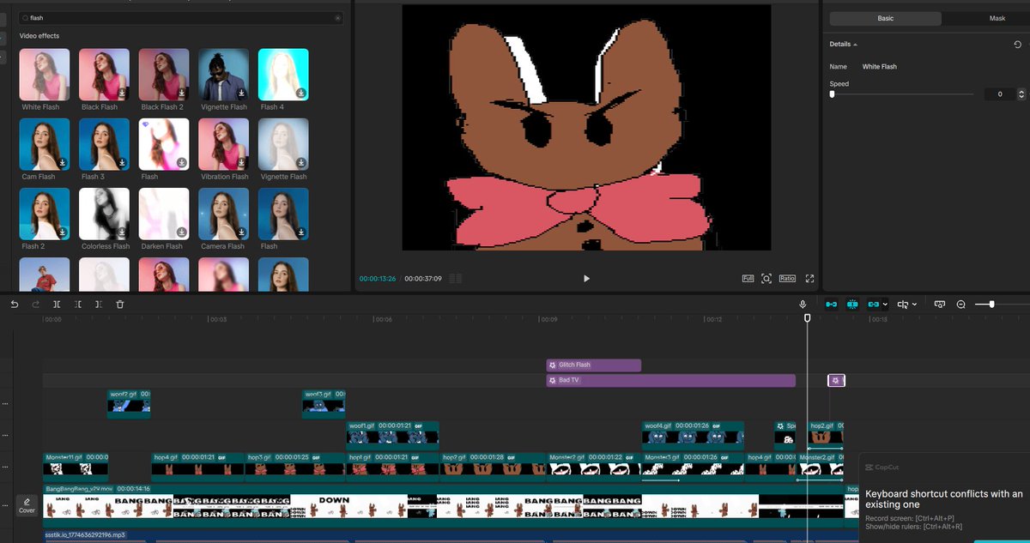Enter fullscreen preview with expand arrows

pos(809,279)
